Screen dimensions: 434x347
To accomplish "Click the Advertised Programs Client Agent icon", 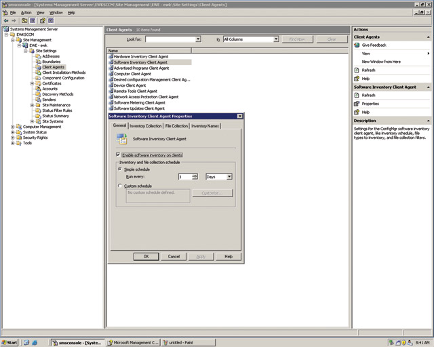I will coord(111,68).
